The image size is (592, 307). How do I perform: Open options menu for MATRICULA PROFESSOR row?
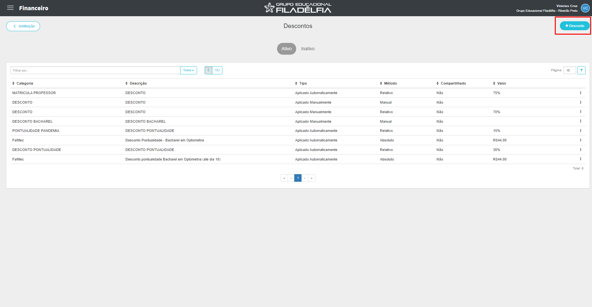click(580, 93)
